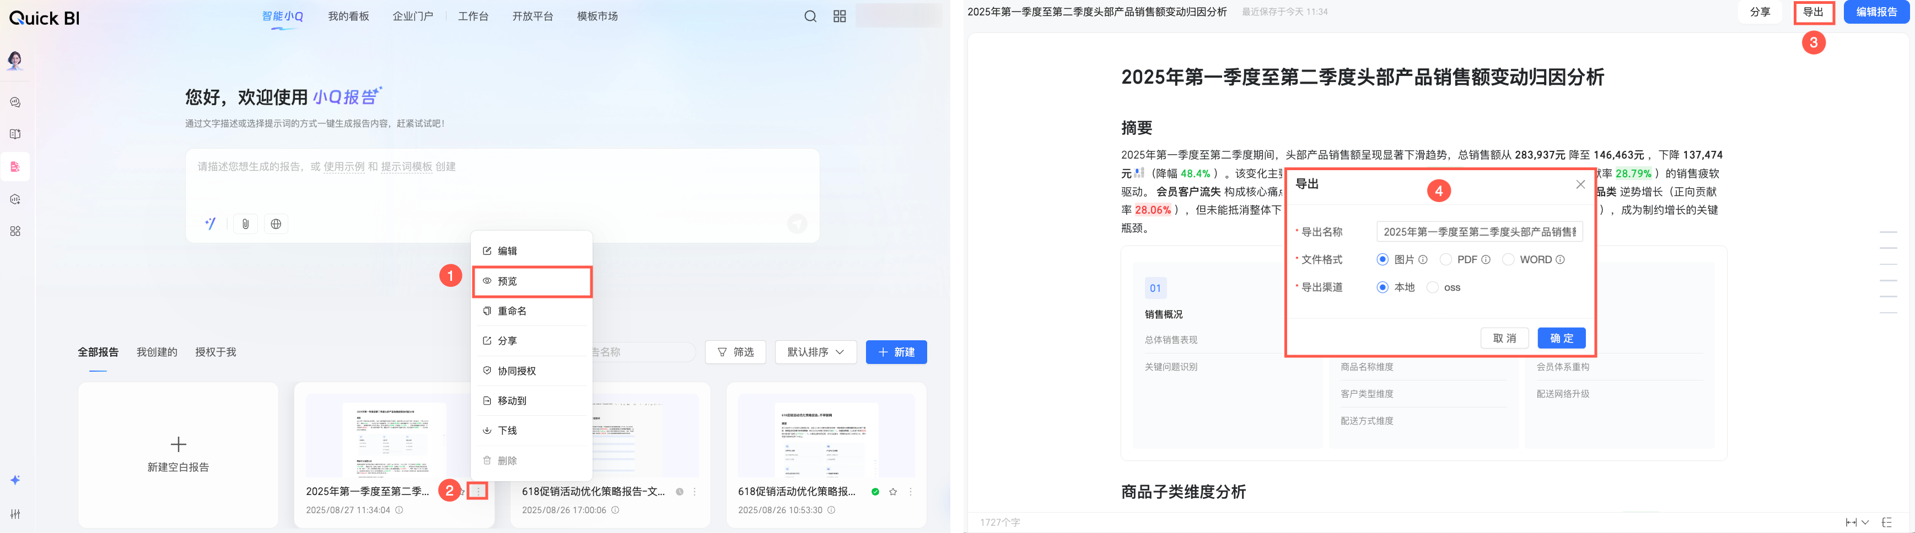This screenshot has height=533, width=1915.
Task: Click the send arrow in prompt box
Action: [797, 224]
